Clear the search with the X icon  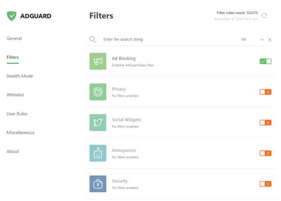[270, 40]
